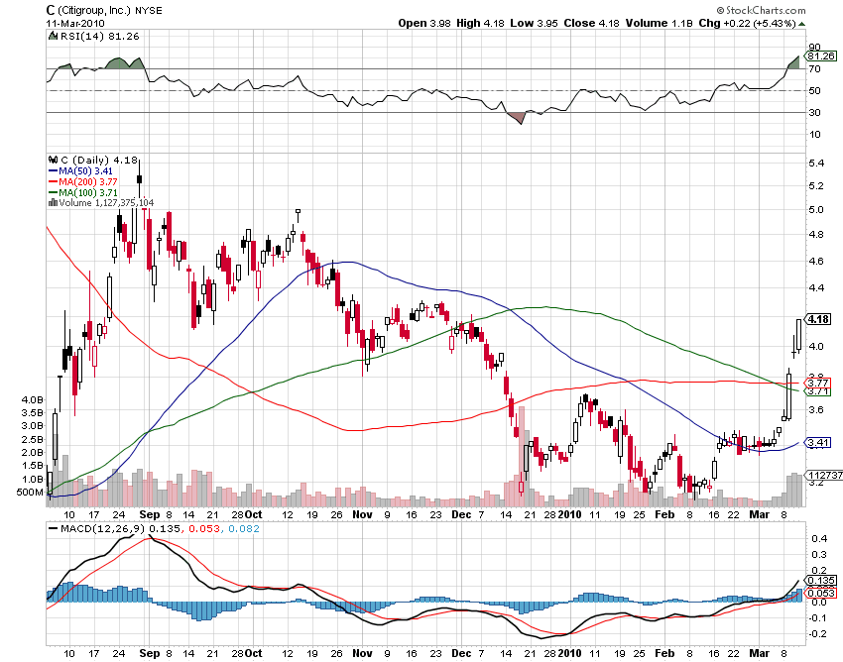
Task: Click the 'High 4.18' value in the header
Action: click(480, 23)
